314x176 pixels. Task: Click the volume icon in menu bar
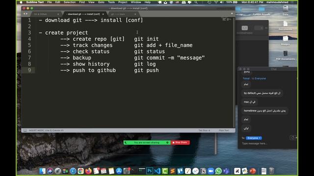[221, 2]
